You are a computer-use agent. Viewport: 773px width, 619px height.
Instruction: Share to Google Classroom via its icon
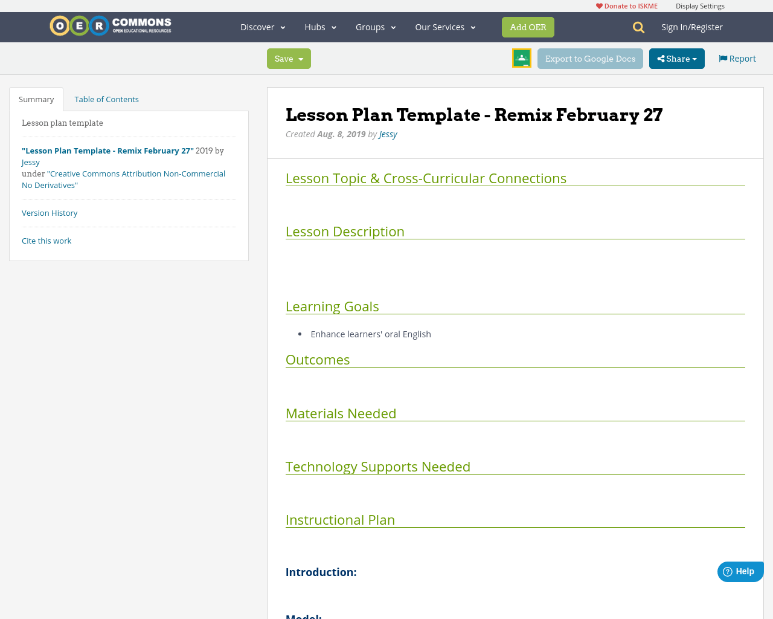click(x=521, y=58)
